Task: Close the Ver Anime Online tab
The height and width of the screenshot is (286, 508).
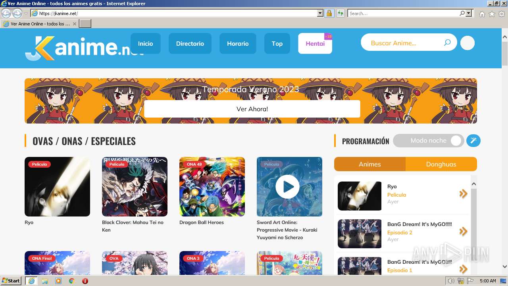Action: point(75,24)
